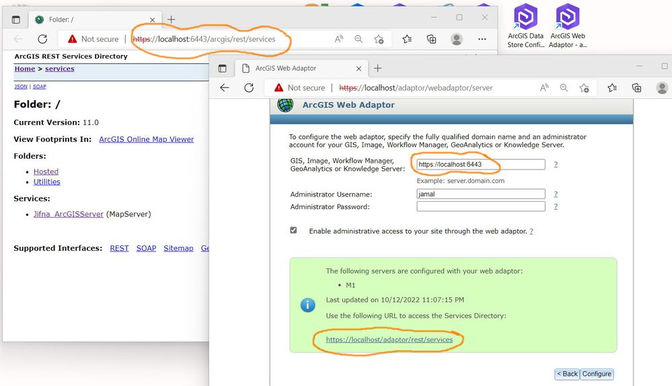Open new tab next to the ArcGIS Web Adaptor tab
The image size is (672, 386).
[x=377, y=68]
